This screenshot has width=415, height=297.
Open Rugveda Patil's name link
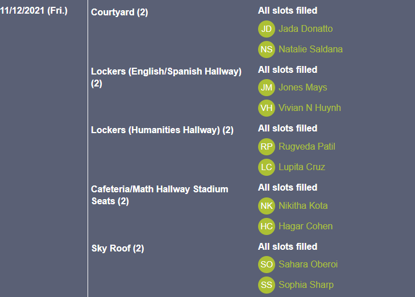pos(306,147)
